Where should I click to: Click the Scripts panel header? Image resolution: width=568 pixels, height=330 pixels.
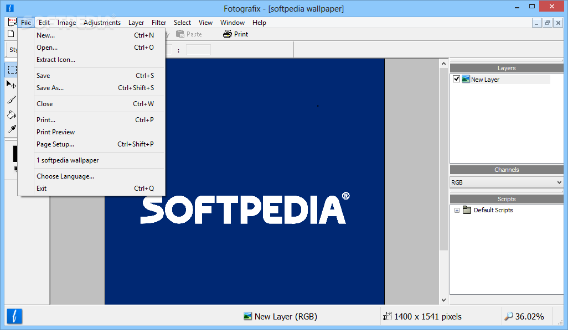coord(507,199)
